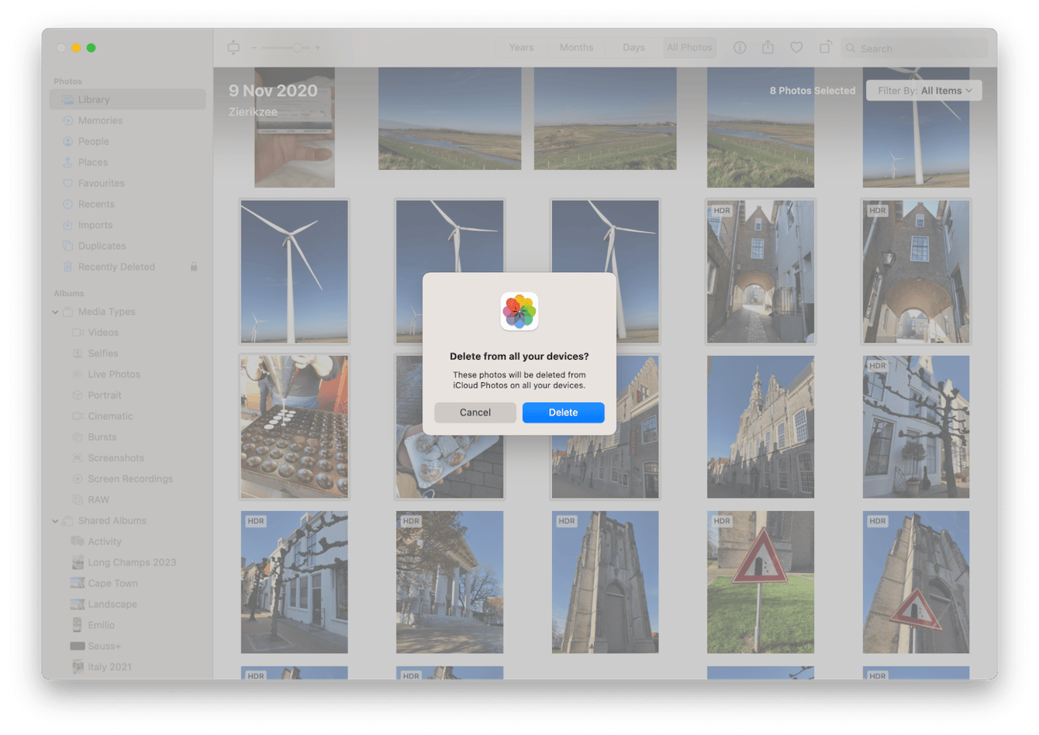The width and height of the screenshot is (1039, 735).
Task: Switch to the Days view tab
Action: click(633, 48)
